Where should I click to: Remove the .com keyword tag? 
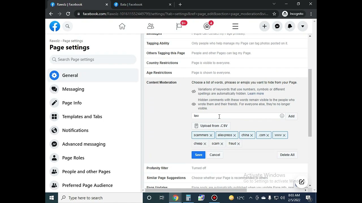click(268, 135)
